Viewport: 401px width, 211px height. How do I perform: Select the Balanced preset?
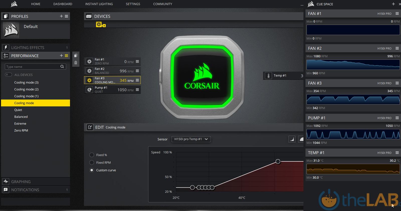(21, 117)
